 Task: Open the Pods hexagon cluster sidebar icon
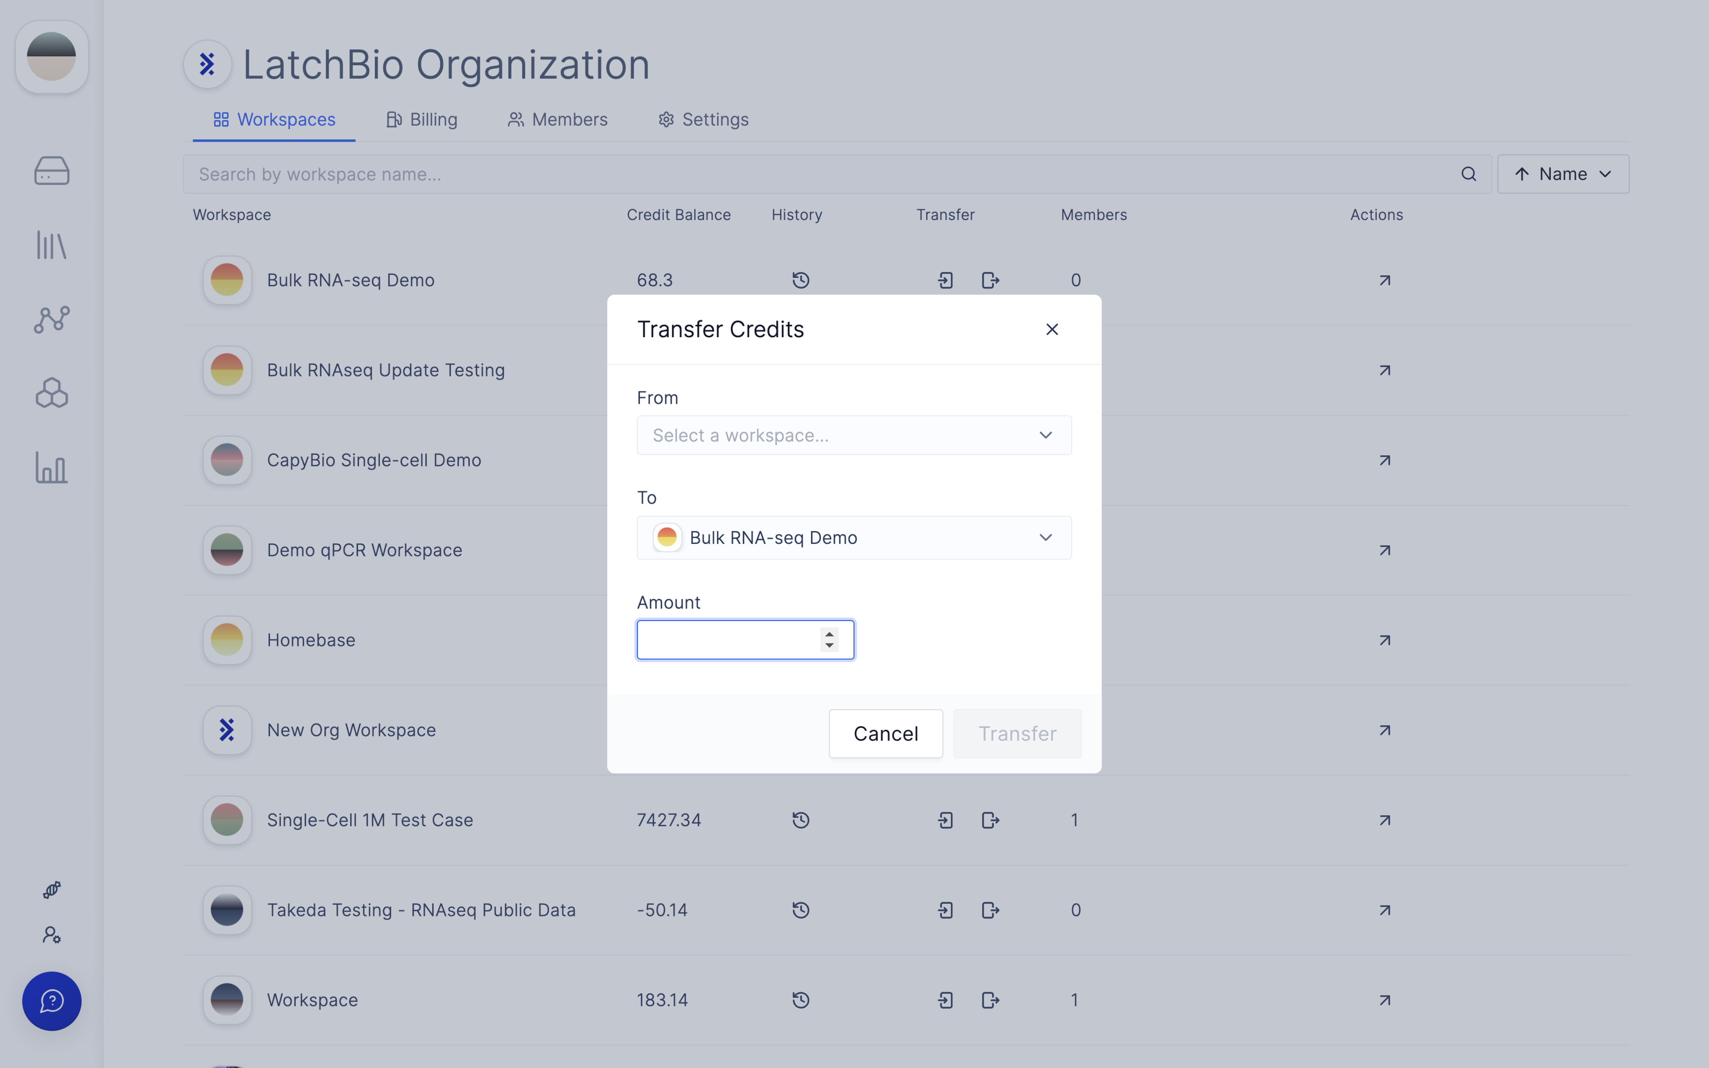51,393
